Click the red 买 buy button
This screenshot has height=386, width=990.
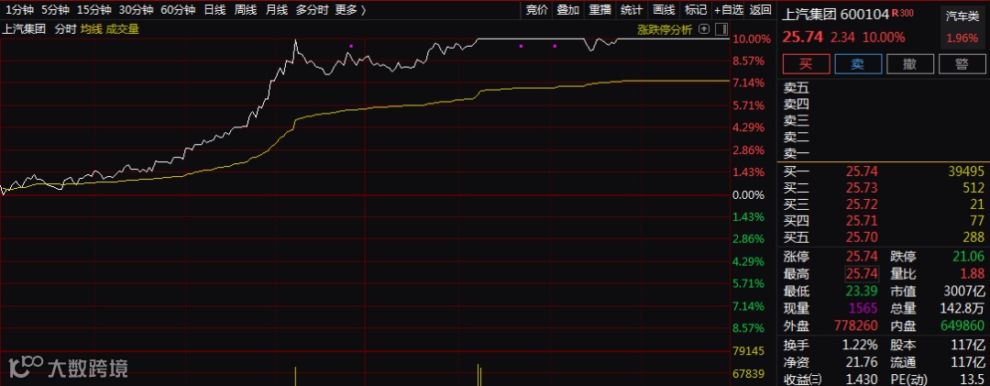tap(806, 63)
